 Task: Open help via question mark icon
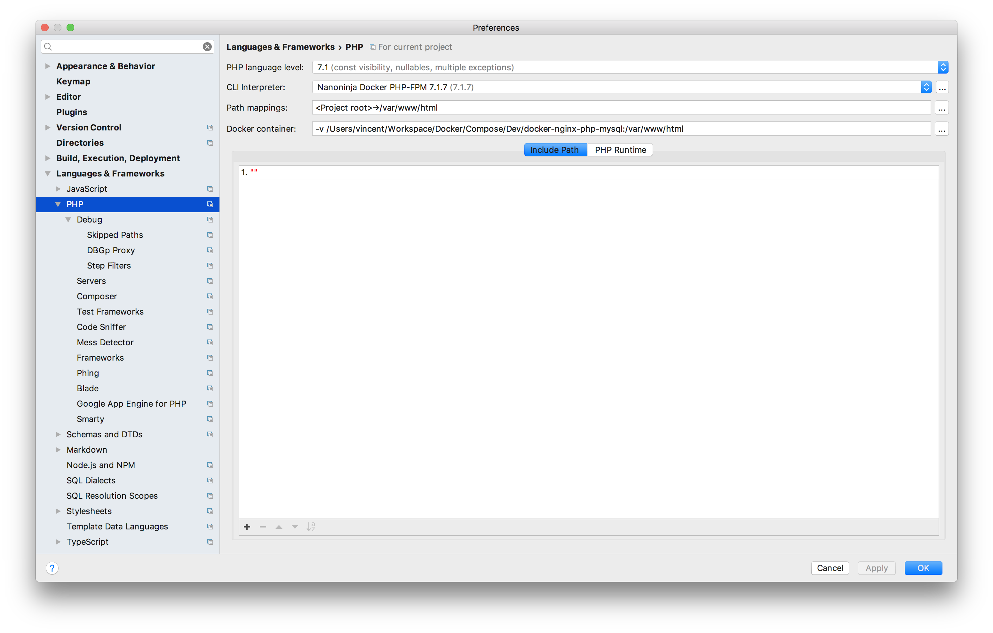click(x=52, y=568)
